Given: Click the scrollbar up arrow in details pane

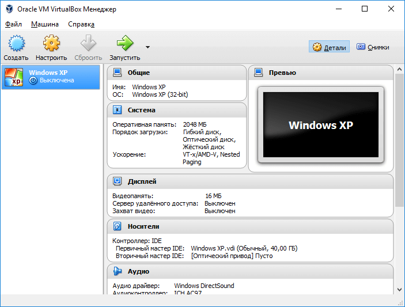Looking at the screenshot, I should [x=399, y=69].
